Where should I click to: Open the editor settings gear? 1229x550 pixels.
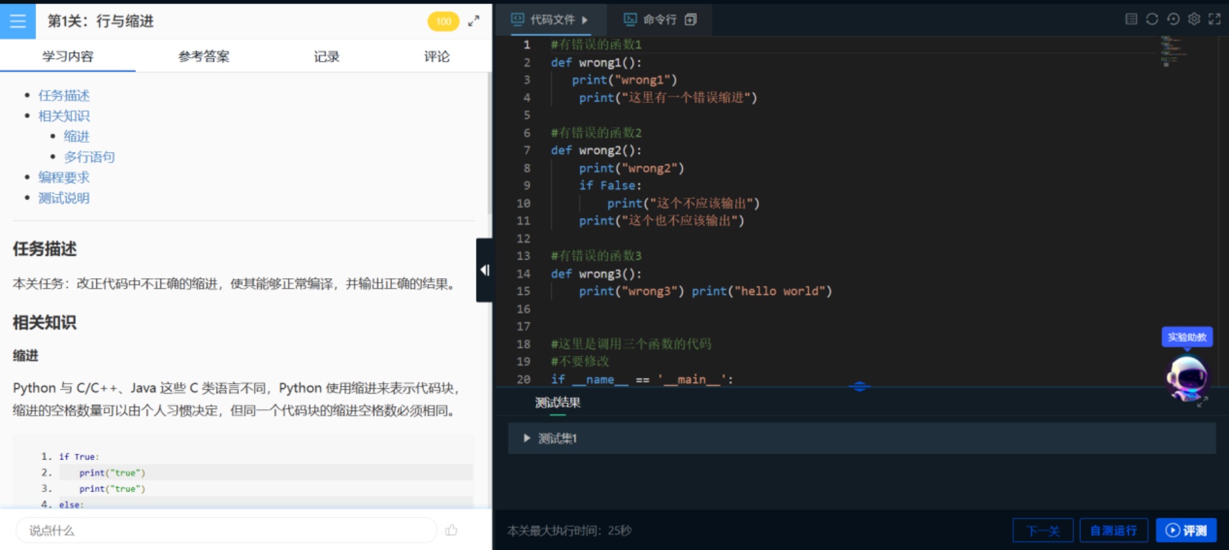pyautogui.click(x=1194, y=19)
